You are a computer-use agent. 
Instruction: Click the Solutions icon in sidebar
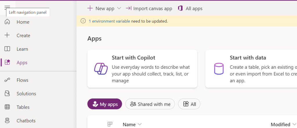click(x=7, y=93)
